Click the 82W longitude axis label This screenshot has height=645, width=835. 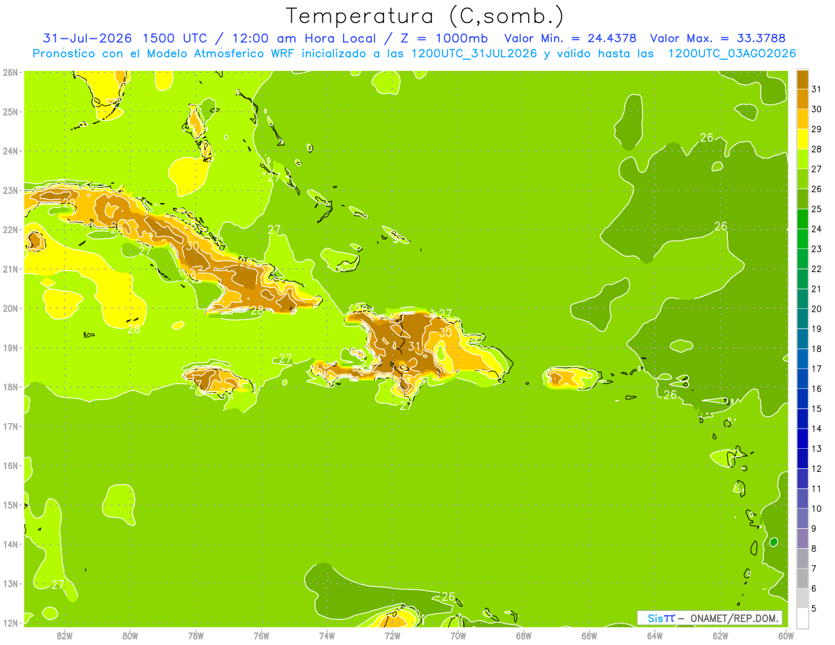click(x=65, y=635)
